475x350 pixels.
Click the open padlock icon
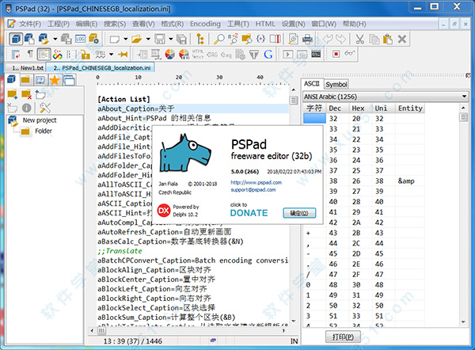[85, 55]
